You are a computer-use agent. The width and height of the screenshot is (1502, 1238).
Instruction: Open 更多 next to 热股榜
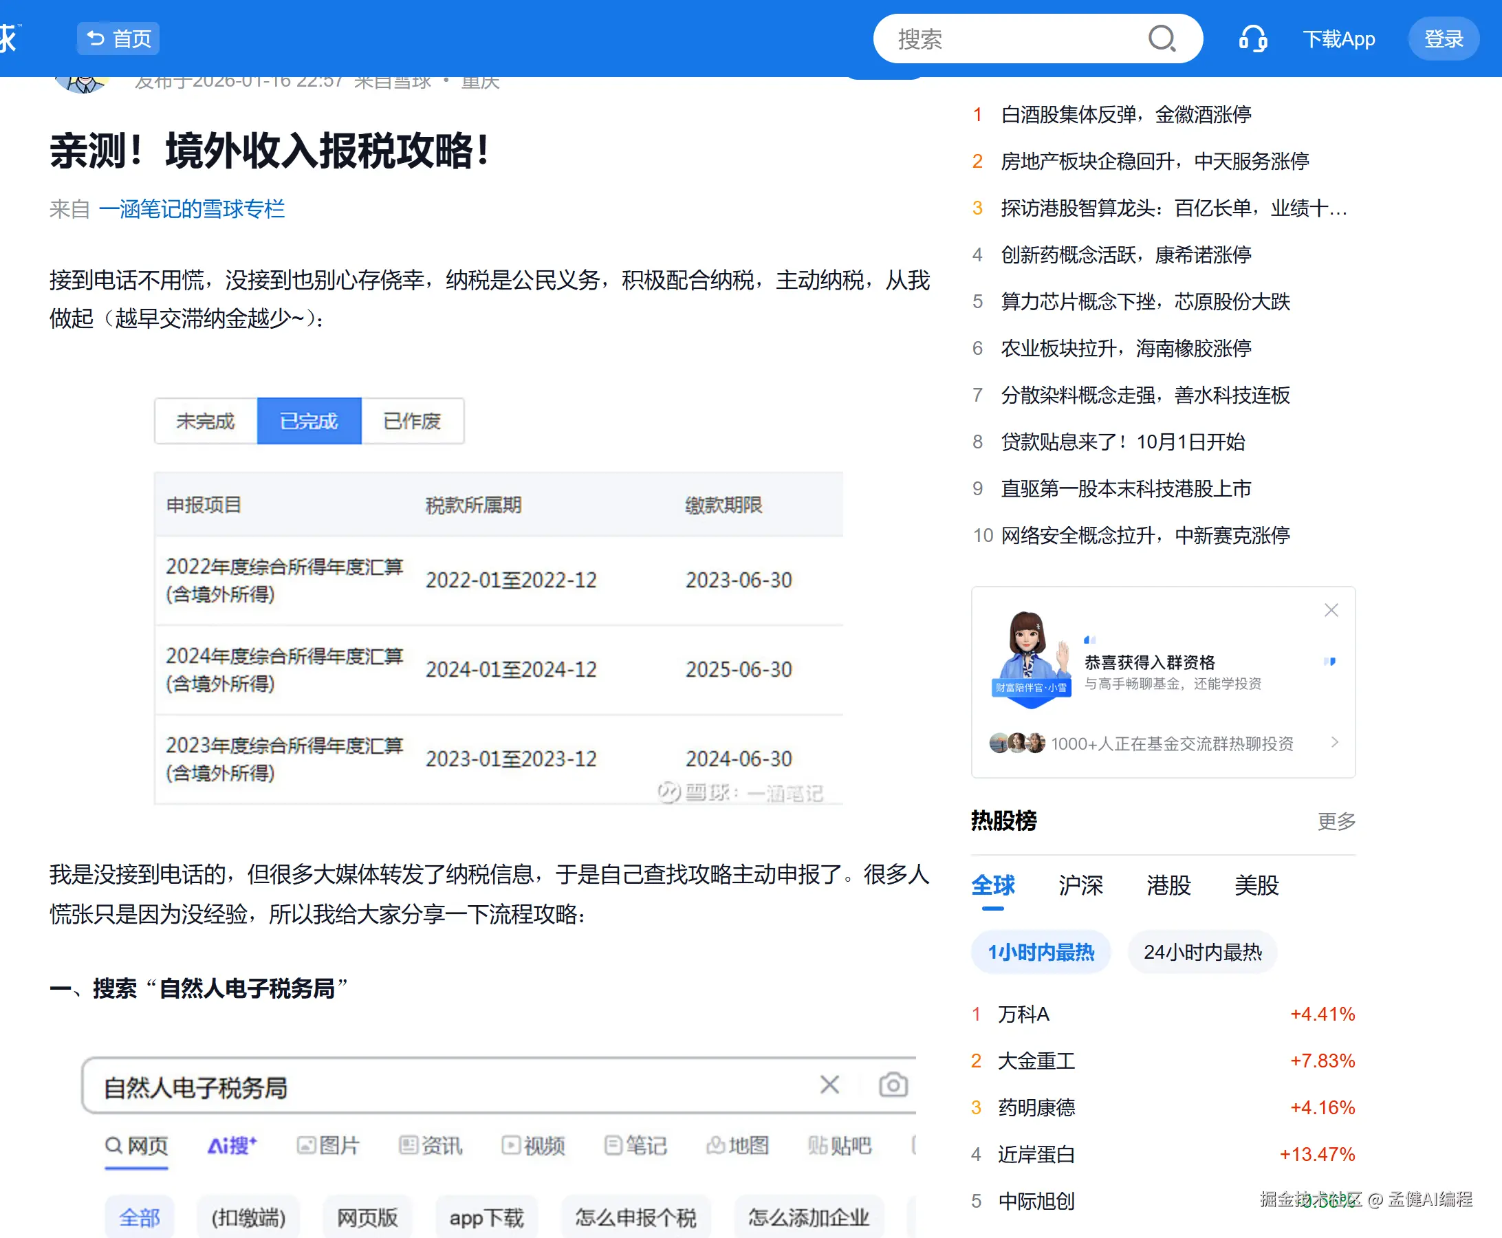click(x=1336, y=821)
